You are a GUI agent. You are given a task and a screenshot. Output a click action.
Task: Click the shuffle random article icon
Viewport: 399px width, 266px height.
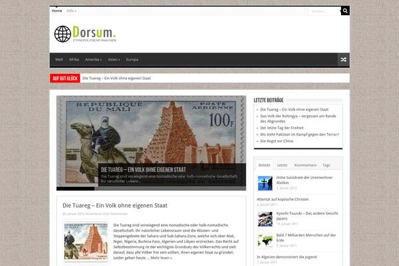344,60
